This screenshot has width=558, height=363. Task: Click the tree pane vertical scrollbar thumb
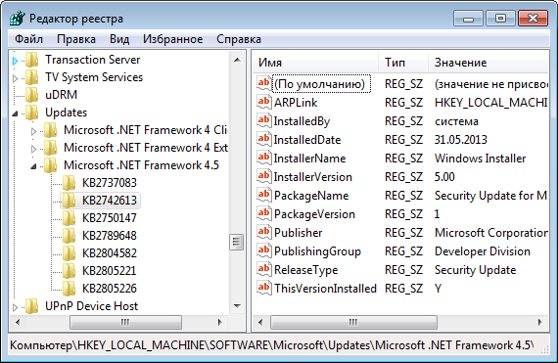(237, 242)
